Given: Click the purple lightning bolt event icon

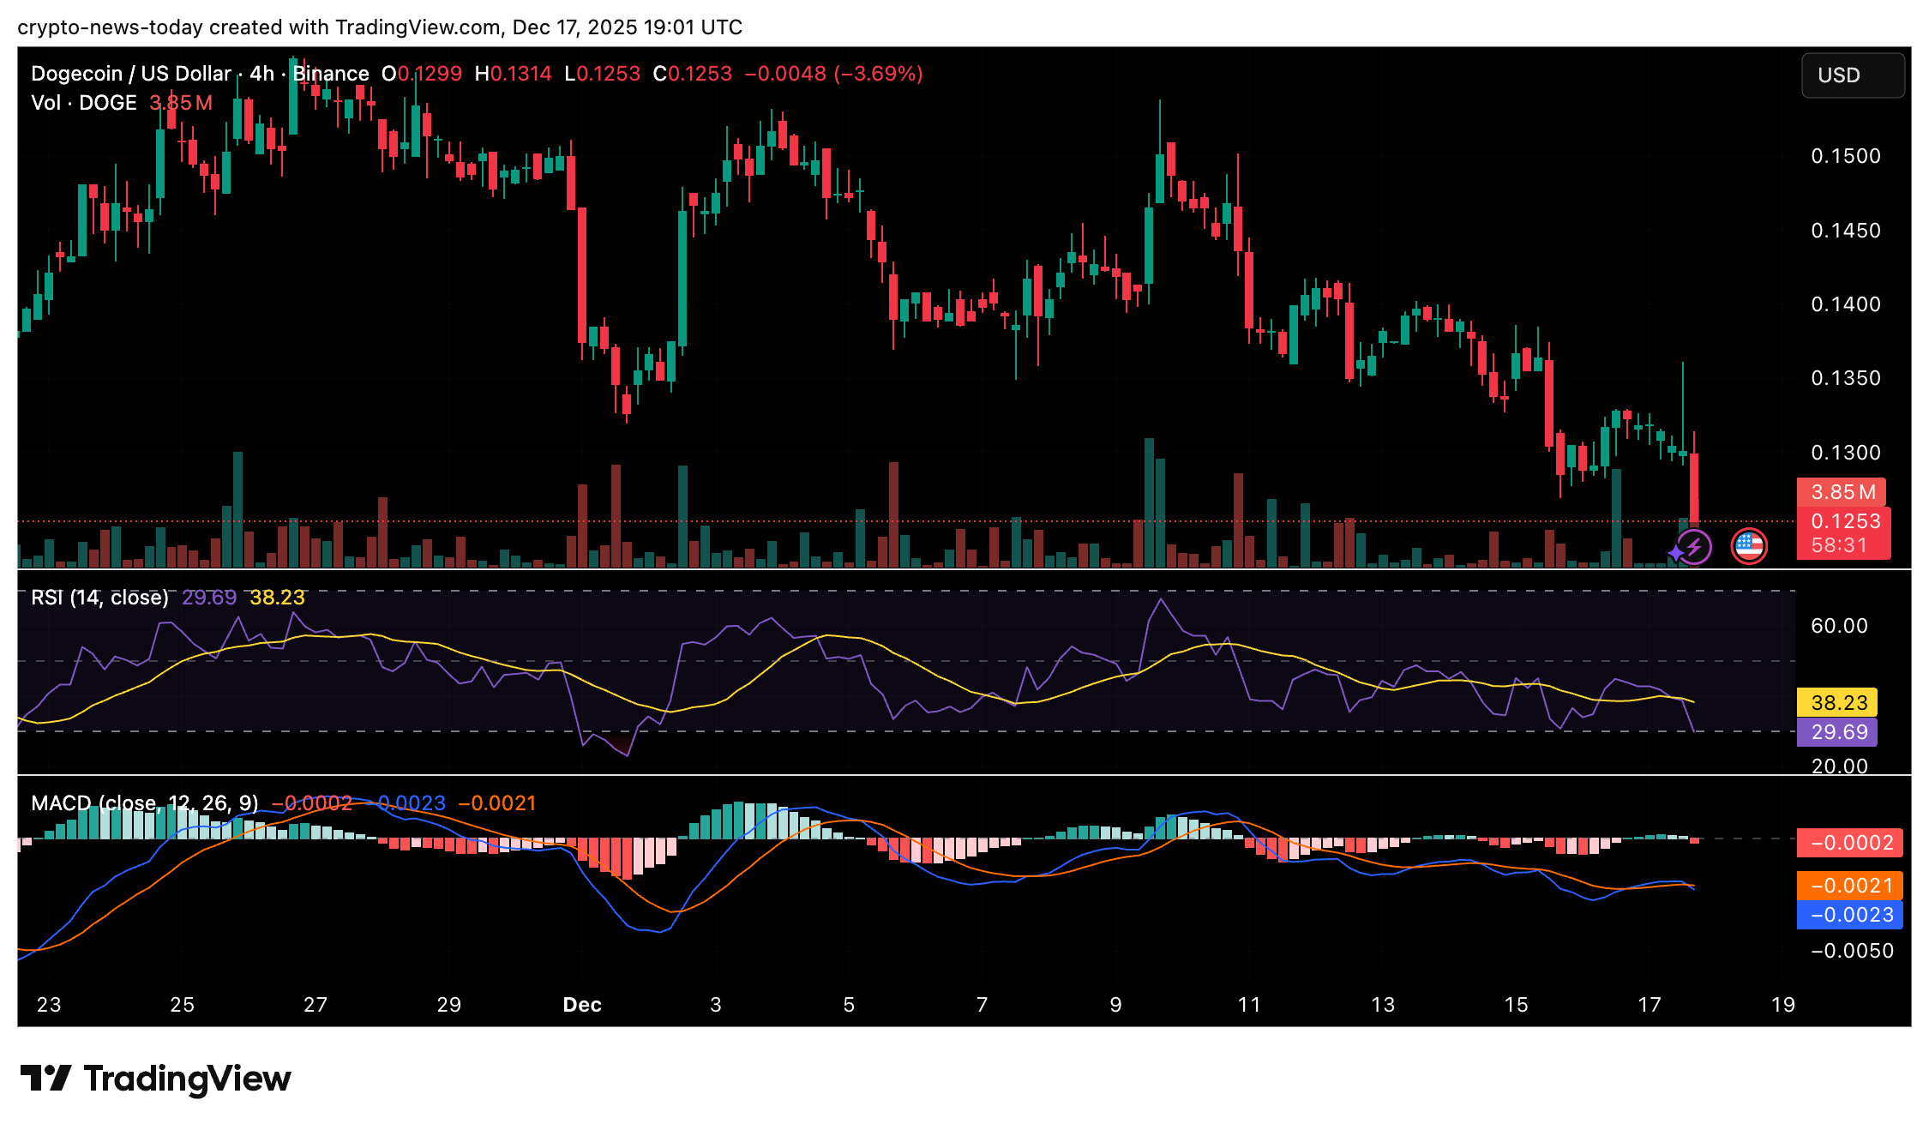Looking at the screenshot, I should pos(1693,547).
